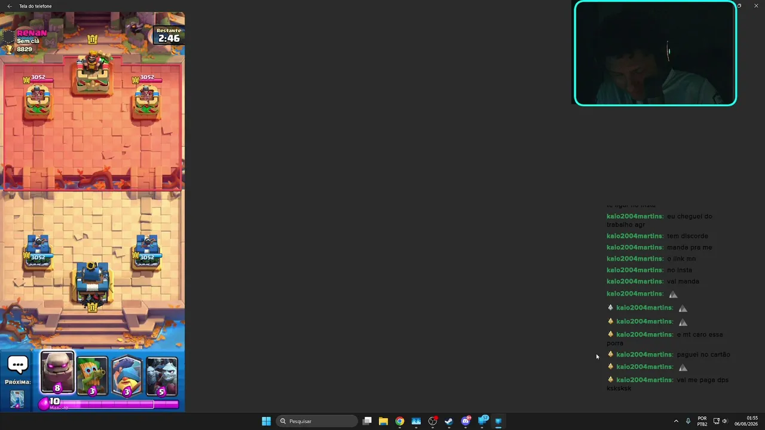This screenshot has width=765, height=430.
Task: Expand the hidden system tray icons
Action: click(x=676, y=421)
